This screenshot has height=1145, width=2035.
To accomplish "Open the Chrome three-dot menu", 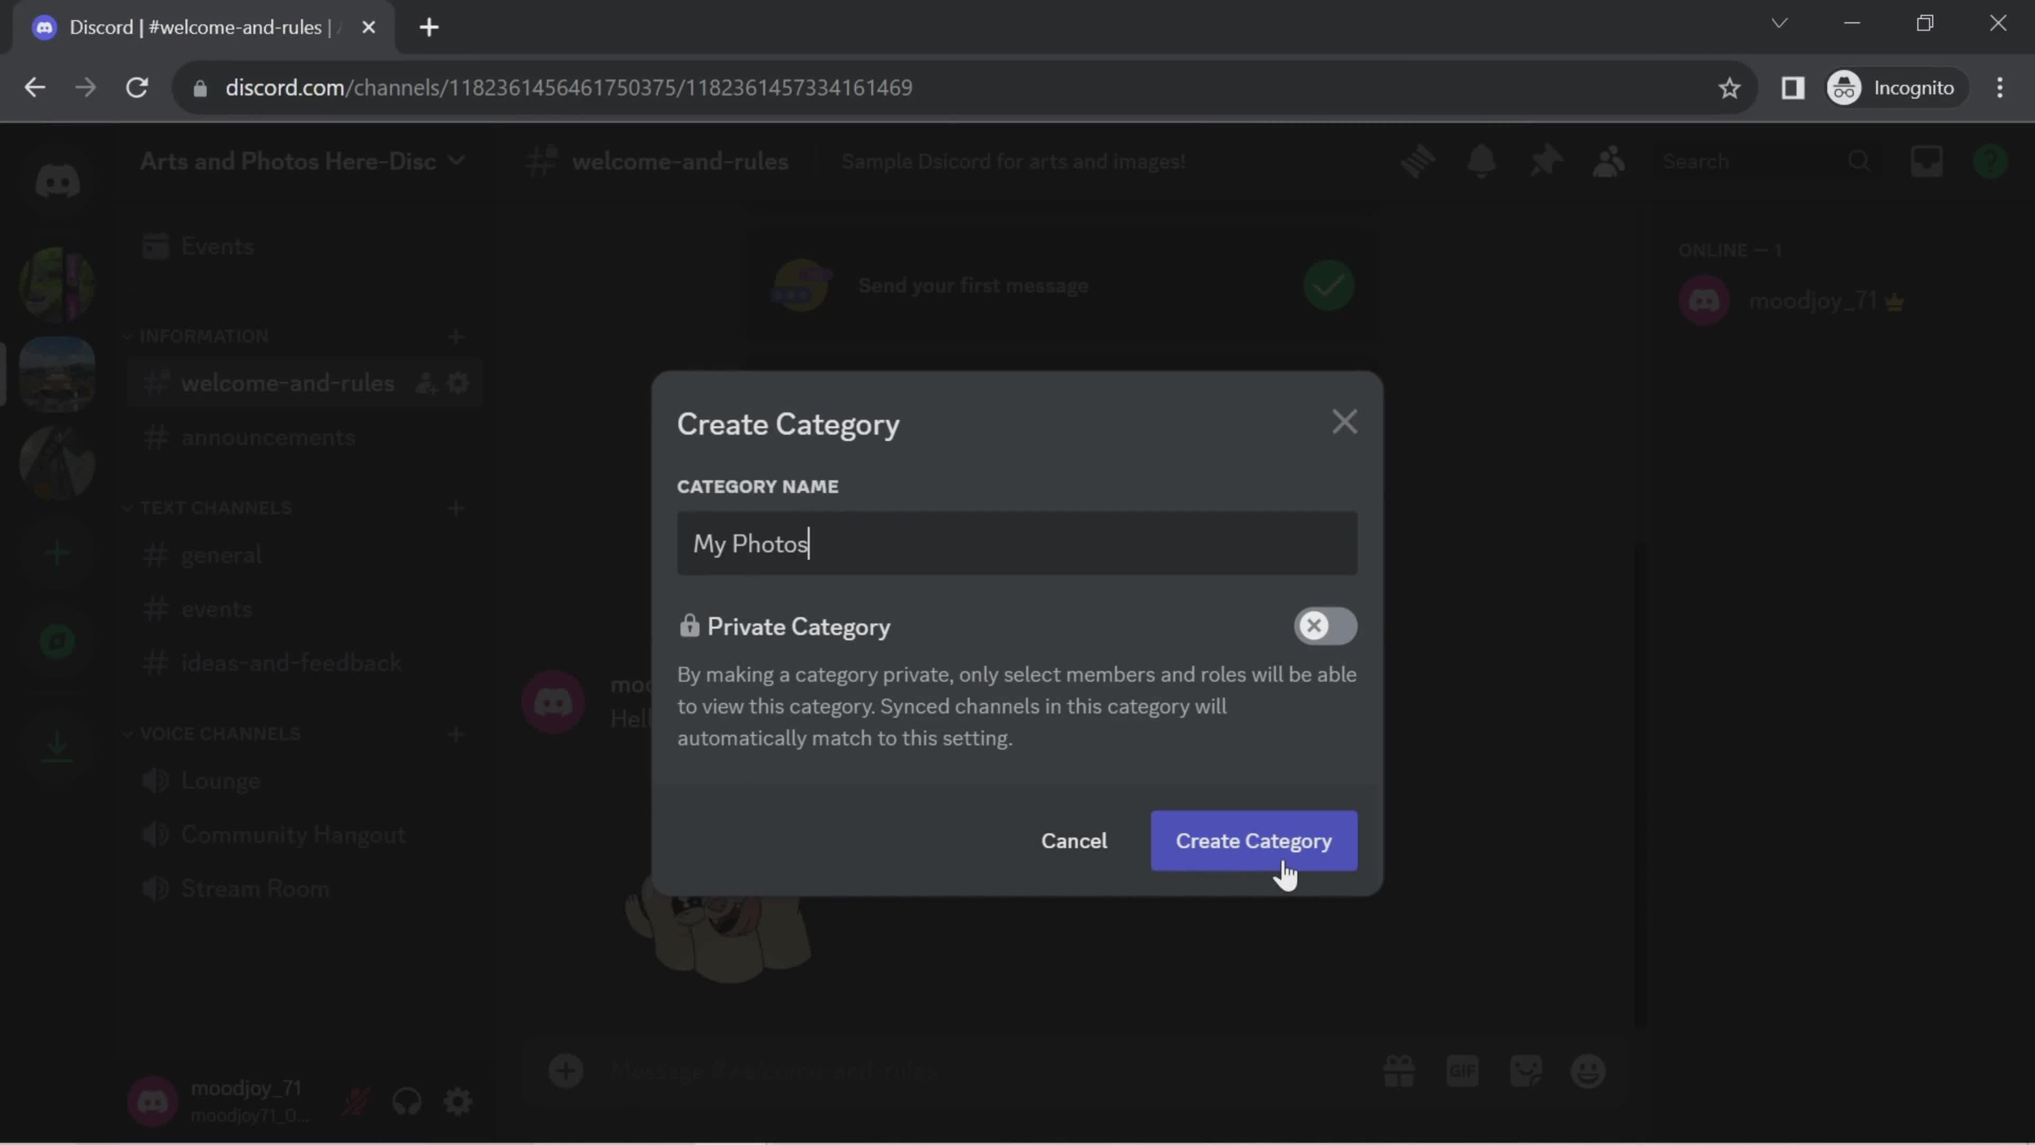I will pyautogui.click(x=1999, y=87).
